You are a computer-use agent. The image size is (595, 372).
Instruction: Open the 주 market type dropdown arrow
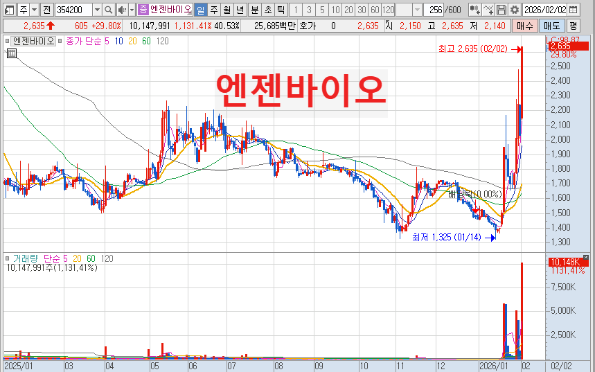[x=34, y=10]
